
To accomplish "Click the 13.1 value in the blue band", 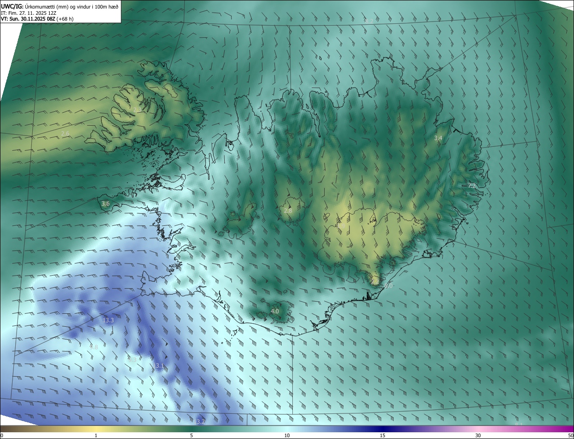I will [158, 366].
